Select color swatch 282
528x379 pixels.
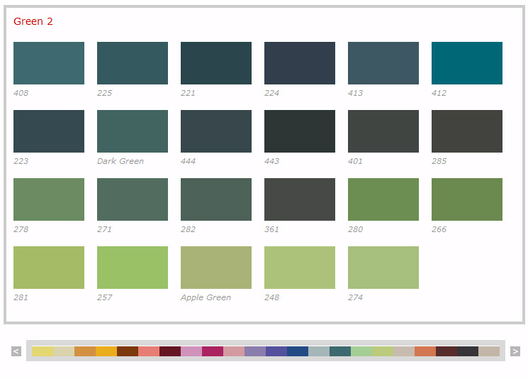point(216,199)
